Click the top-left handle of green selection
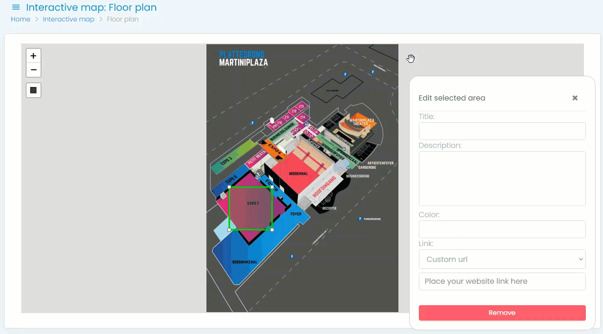The image size is (603, 334). pyautogui.click(x=229, y=187)
